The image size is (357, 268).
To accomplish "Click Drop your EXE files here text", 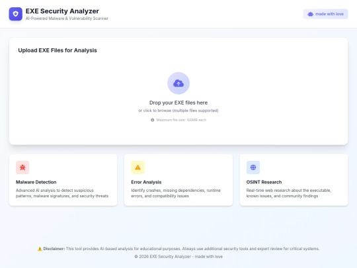I will tap(178, 103).
